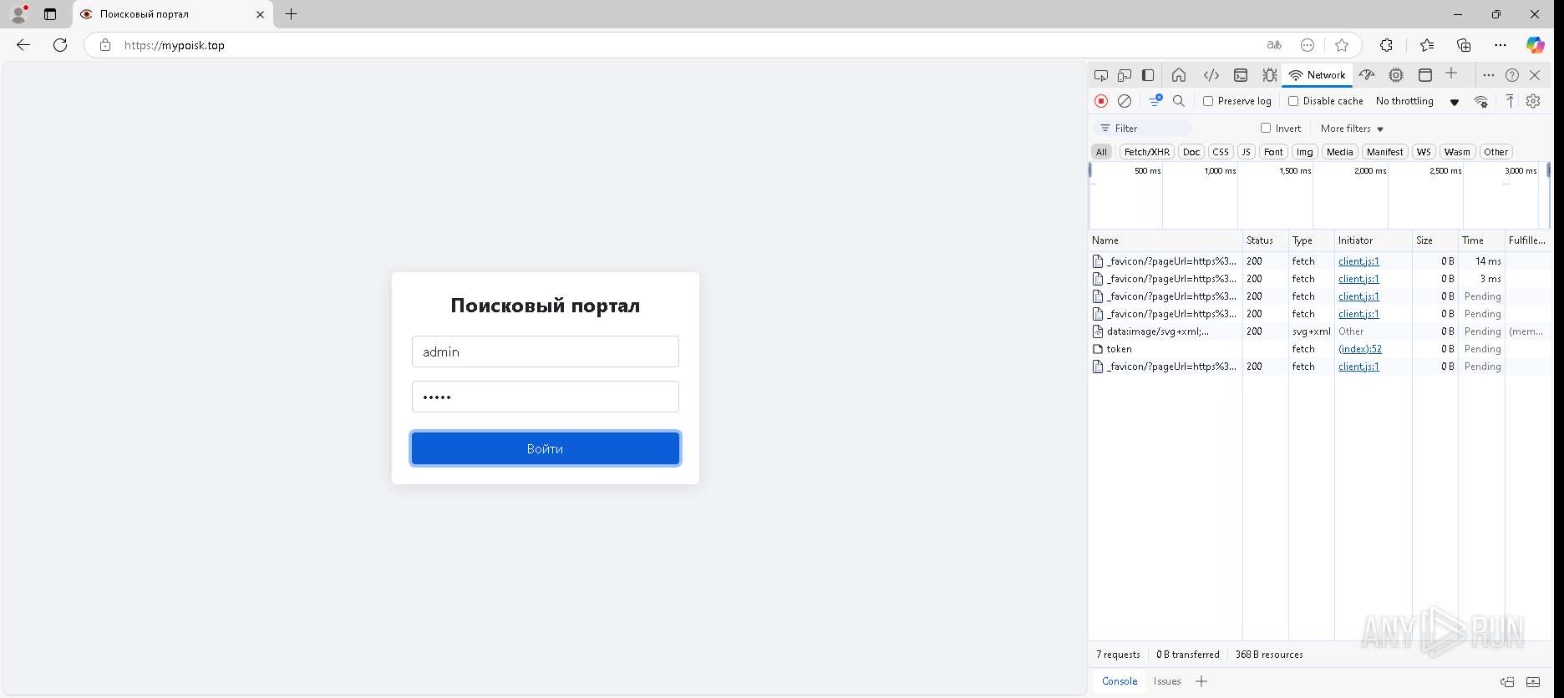The height and width of the screenshot is (698, 1564).
Task: Open browser Extensions puzzle icon
Action: [1386, 45]
